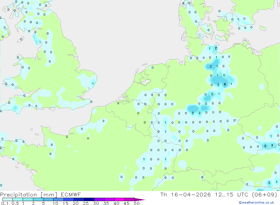Image resolution: width=280 pixels, height=205 pixels.
Task: Click the '35' legend scale label
Action: (x=106, y=203)
